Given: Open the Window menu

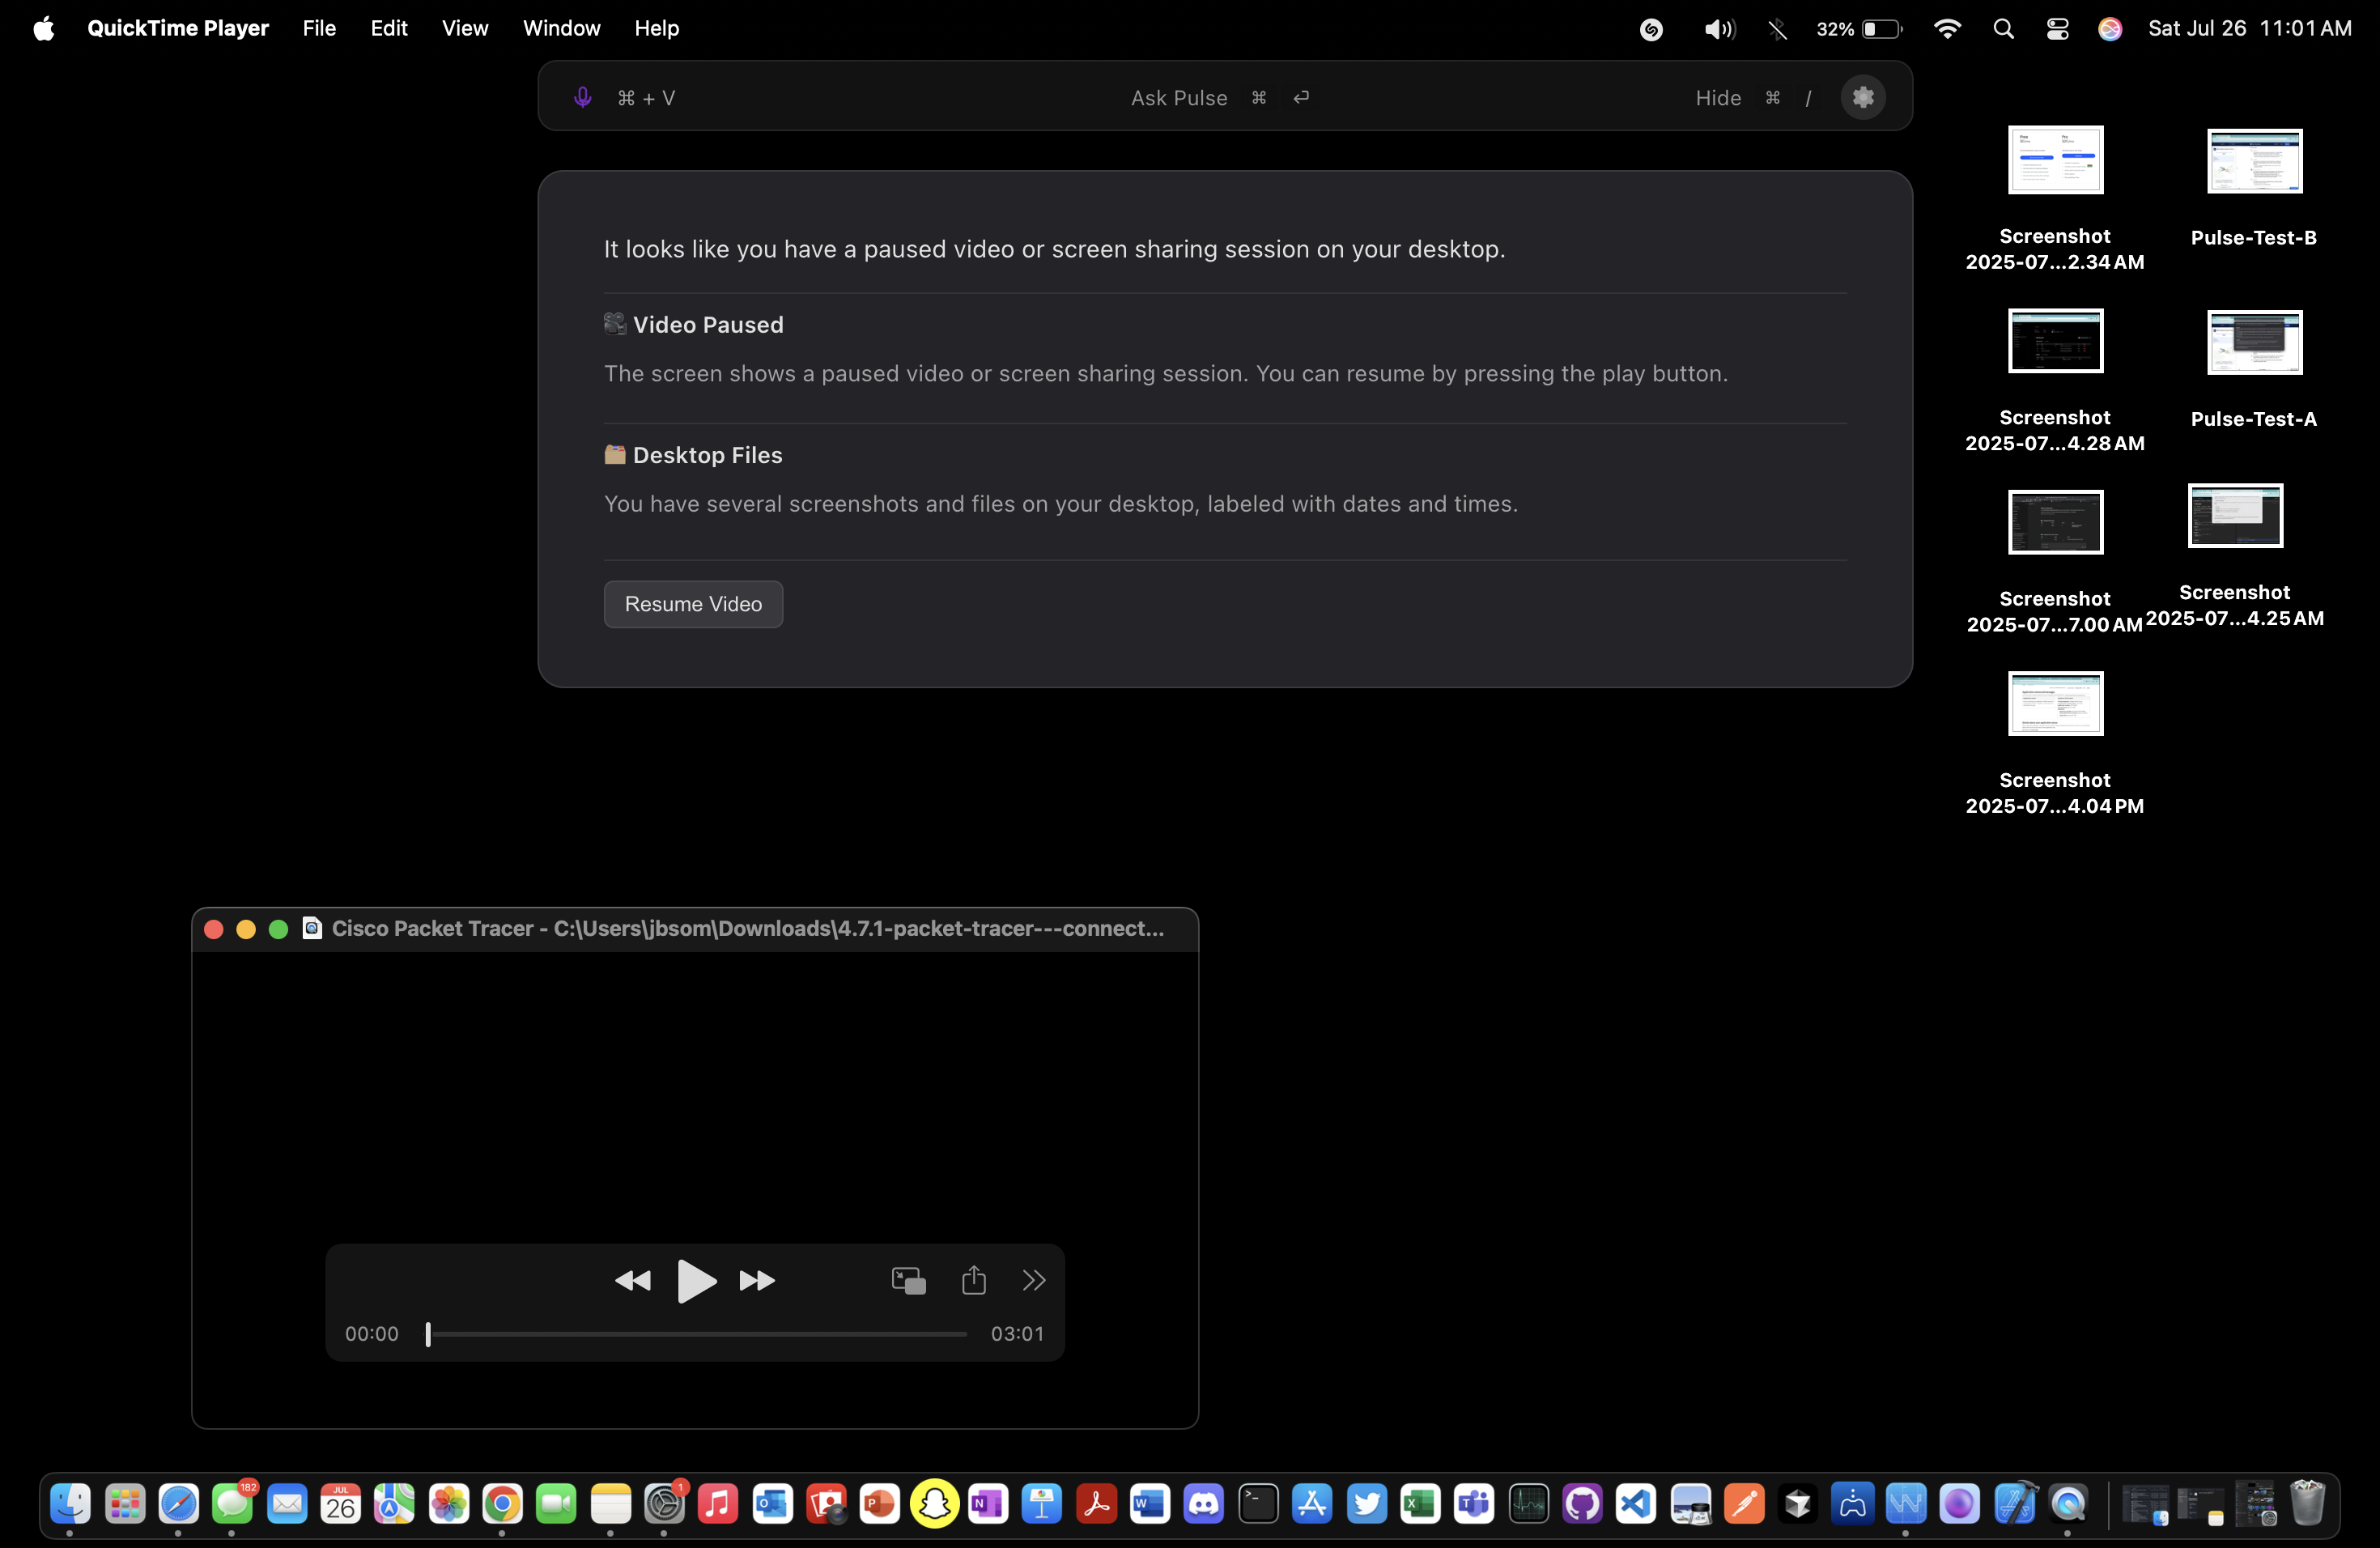Looking at the screenshot, I should coord(560,28).
